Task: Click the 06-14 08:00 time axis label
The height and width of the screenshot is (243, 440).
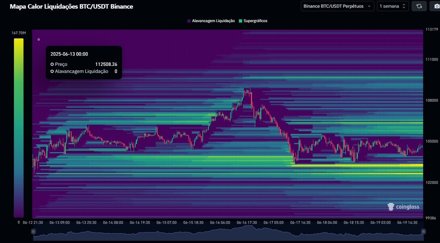Action: tap(113, 222)
